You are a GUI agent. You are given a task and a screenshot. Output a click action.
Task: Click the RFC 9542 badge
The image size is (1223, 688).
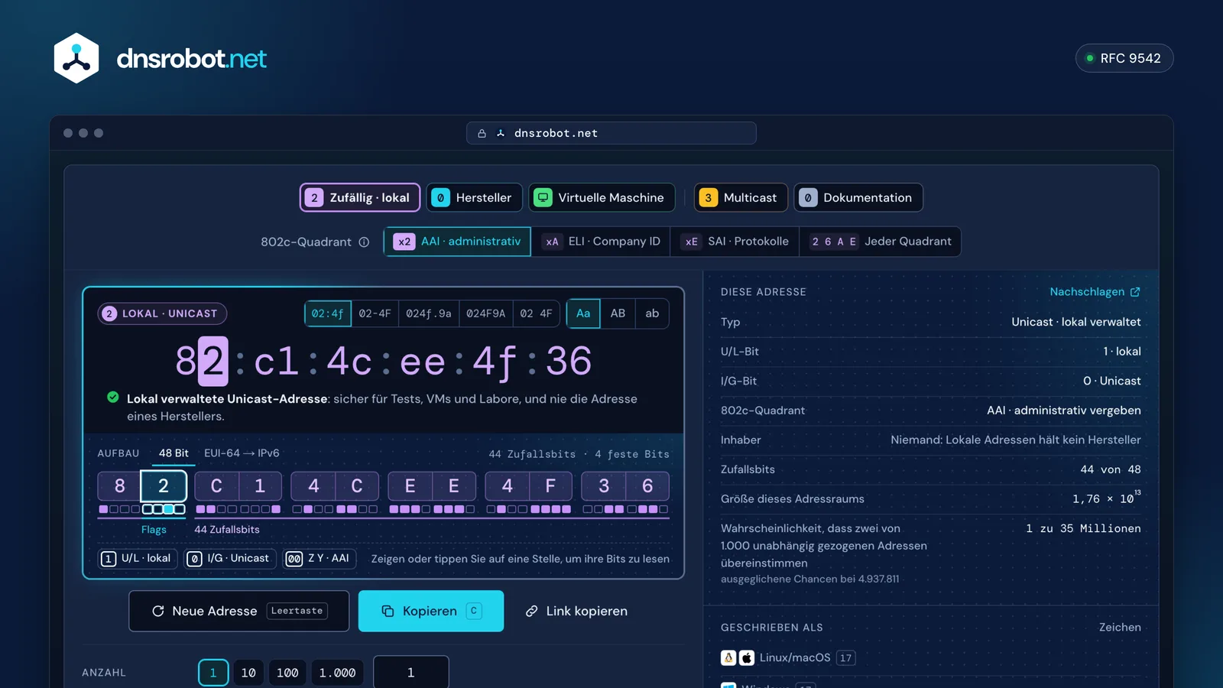(x=1124, y=58)
